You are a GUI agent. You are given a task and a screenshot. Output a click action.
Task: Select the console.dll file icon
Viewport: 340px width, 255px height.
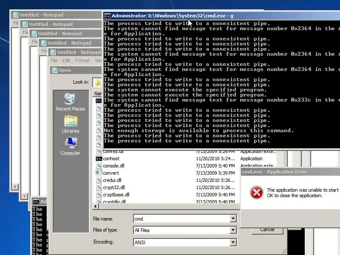click(99, 166)
